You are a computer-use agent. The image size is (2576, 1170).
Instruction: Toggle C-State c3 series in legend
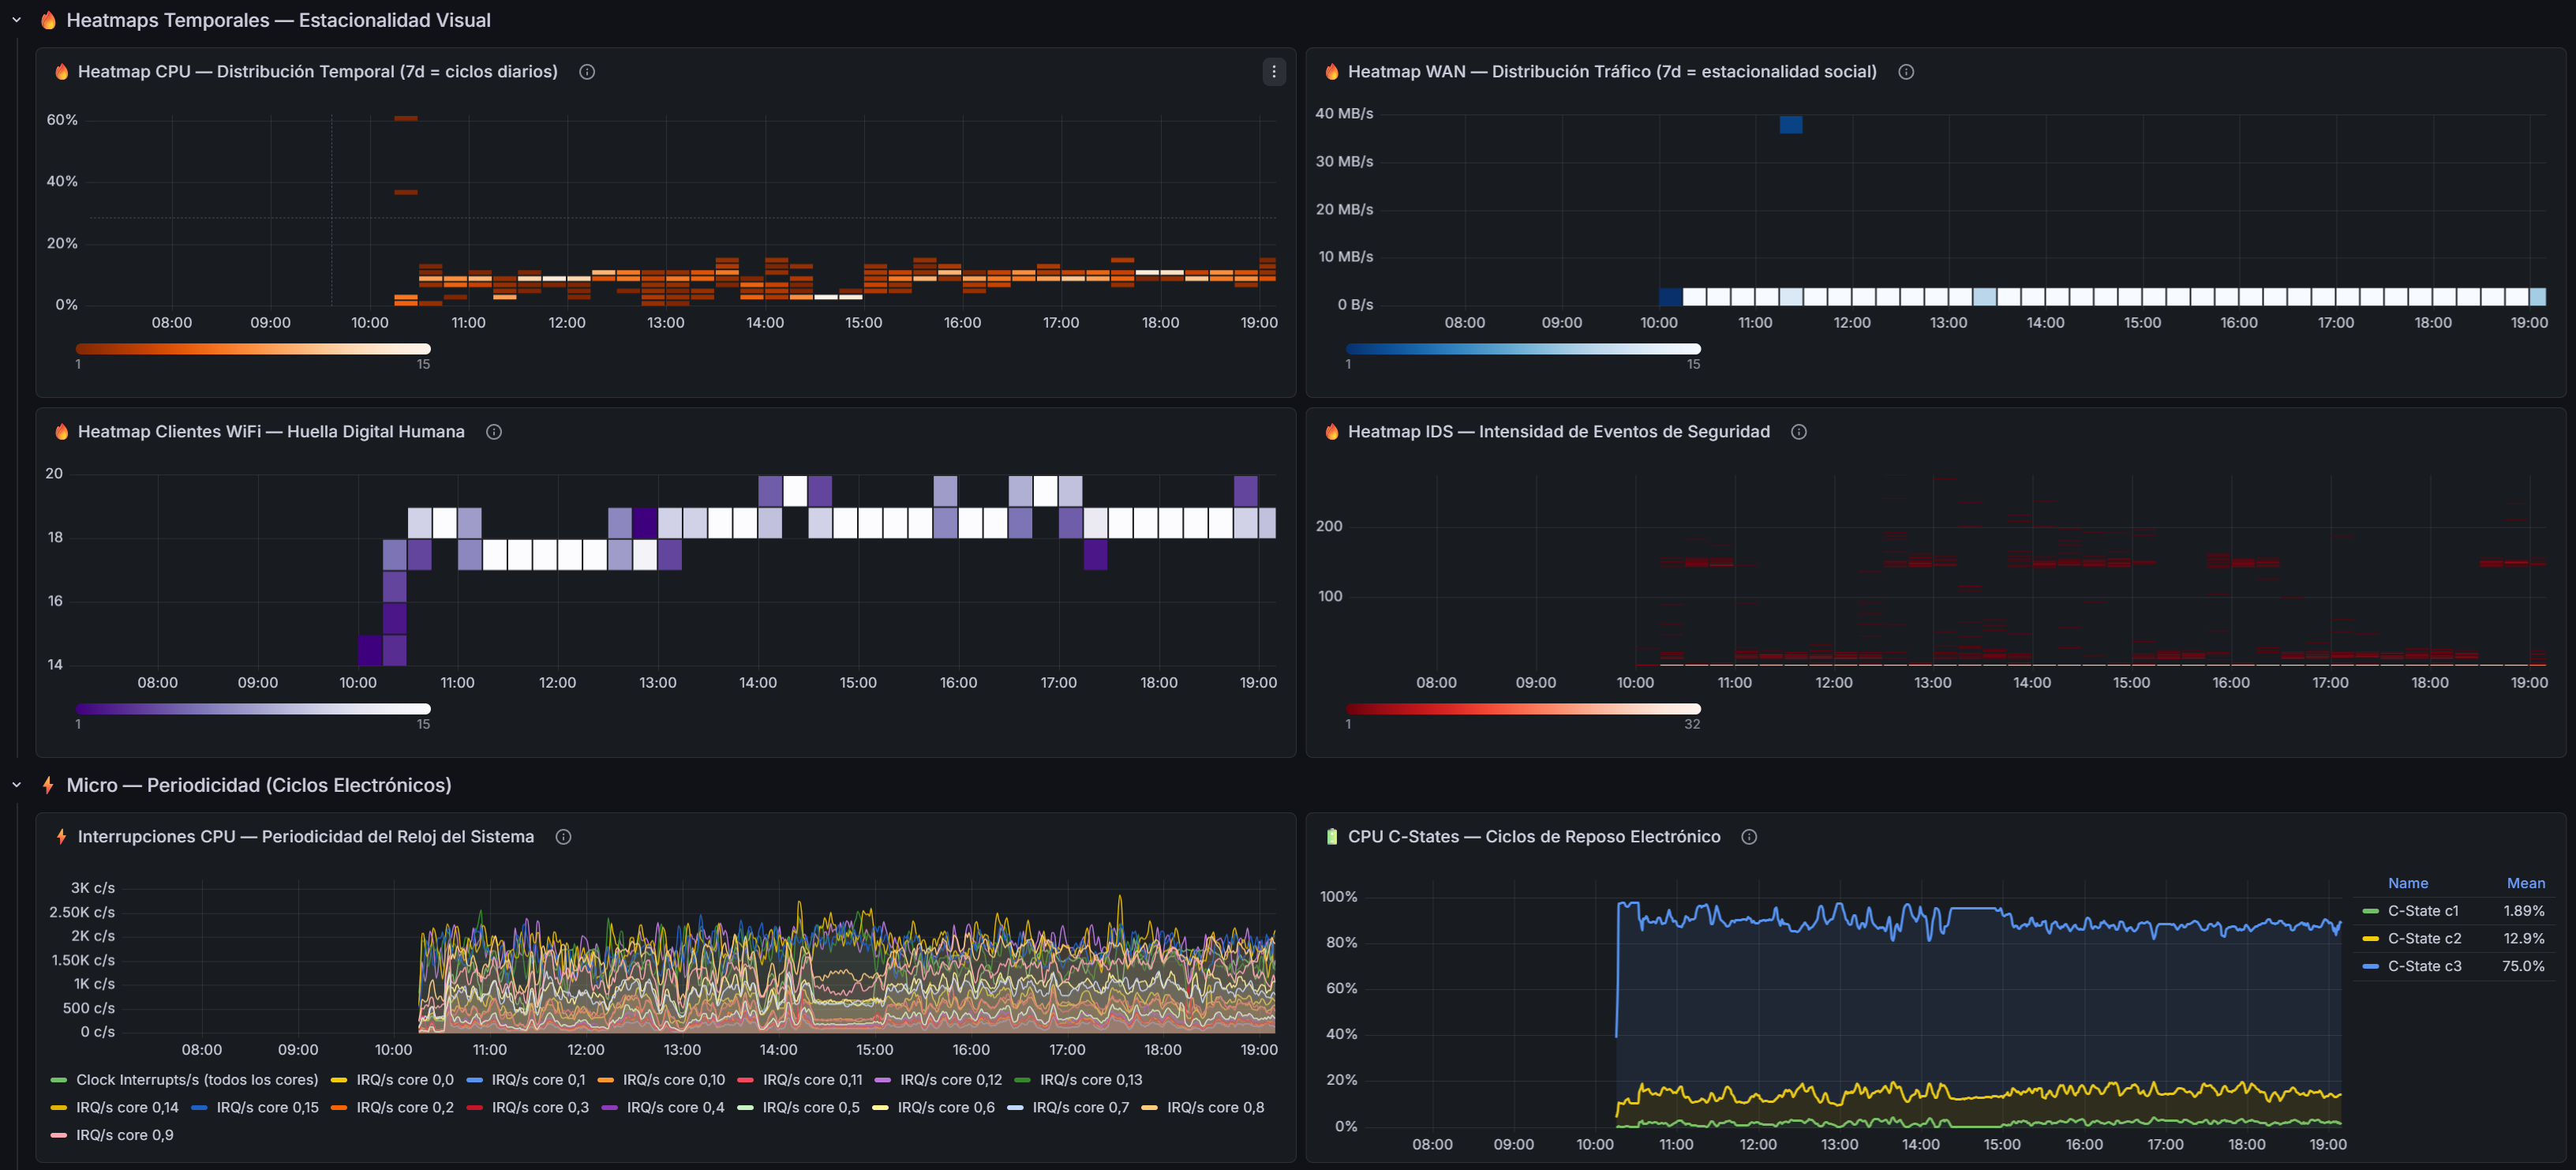2424,967
